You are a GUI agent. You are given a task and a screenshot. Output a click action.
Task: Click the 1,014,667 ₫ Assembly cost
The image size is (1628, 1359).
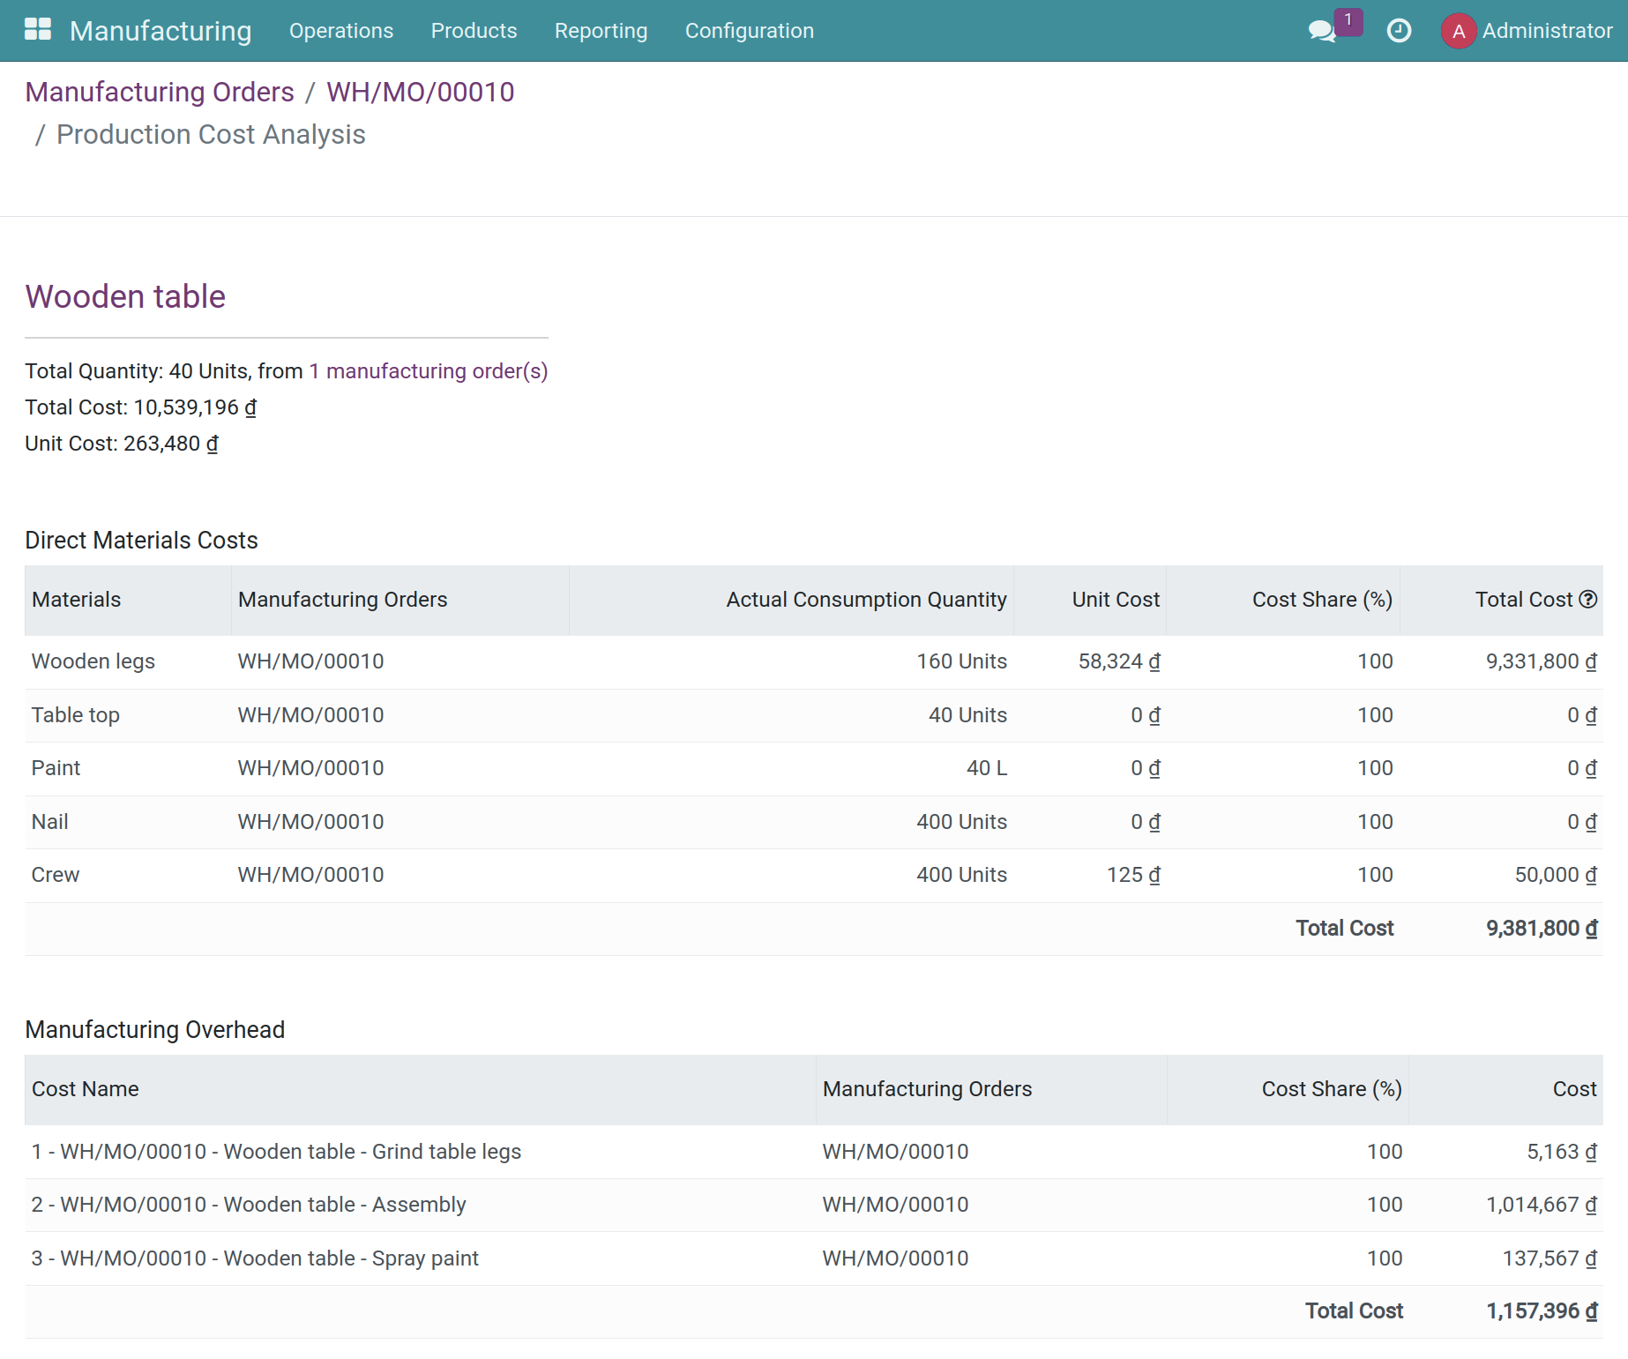[1542, 1205]
